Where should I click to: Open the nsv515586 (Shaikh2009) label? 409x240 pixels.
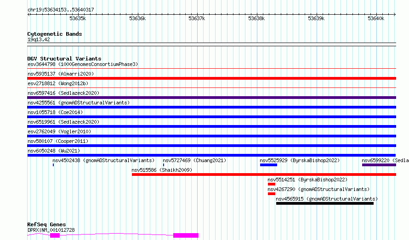pos(162,170)
